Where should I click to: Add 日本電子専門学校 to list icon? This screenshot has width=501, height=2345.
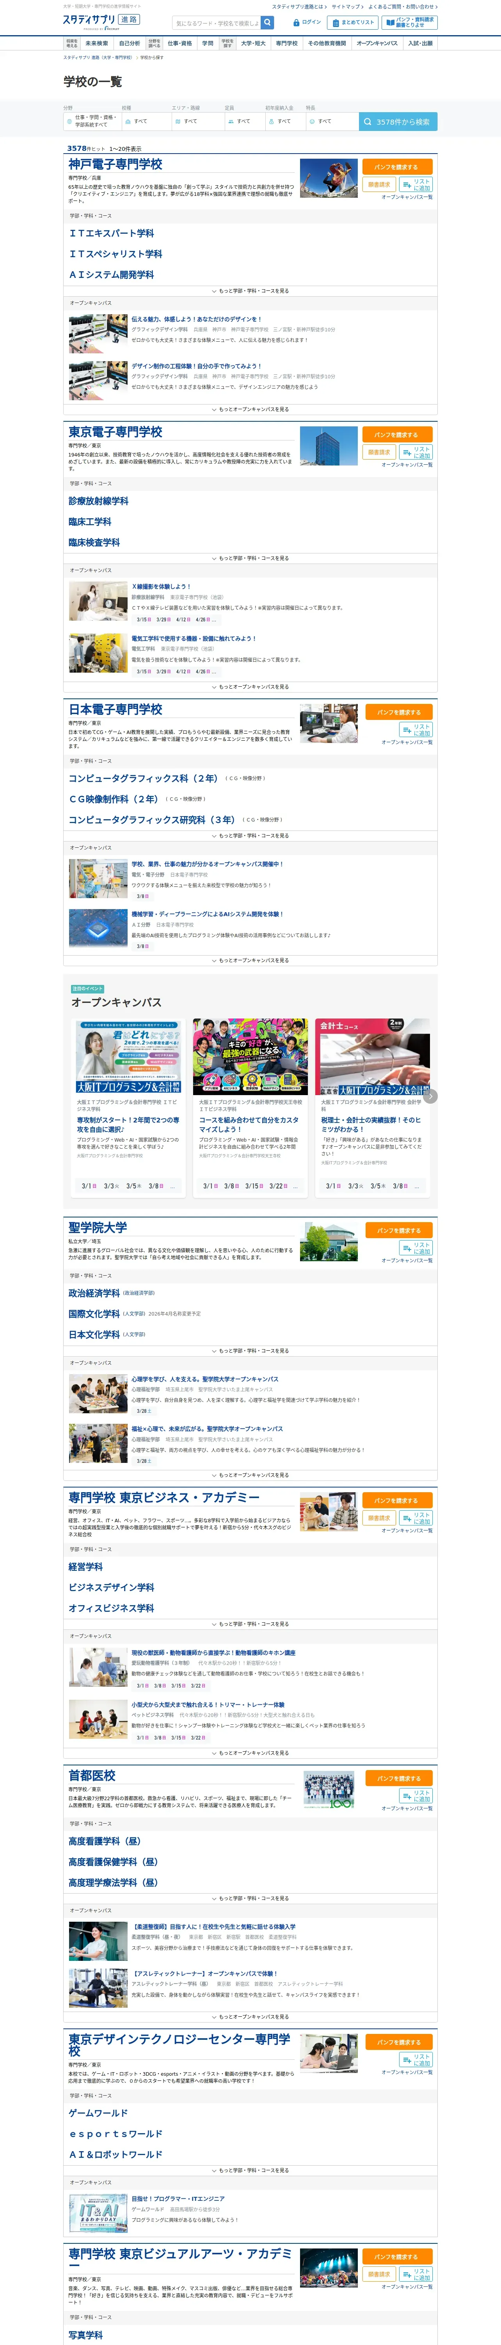[416, 730]
